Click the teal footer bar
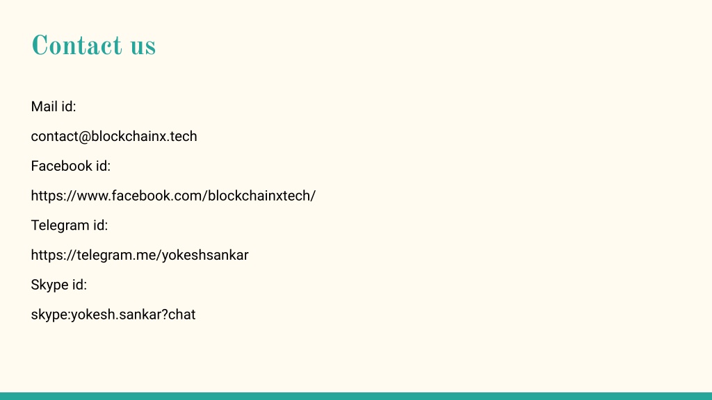 click(356, 397)
